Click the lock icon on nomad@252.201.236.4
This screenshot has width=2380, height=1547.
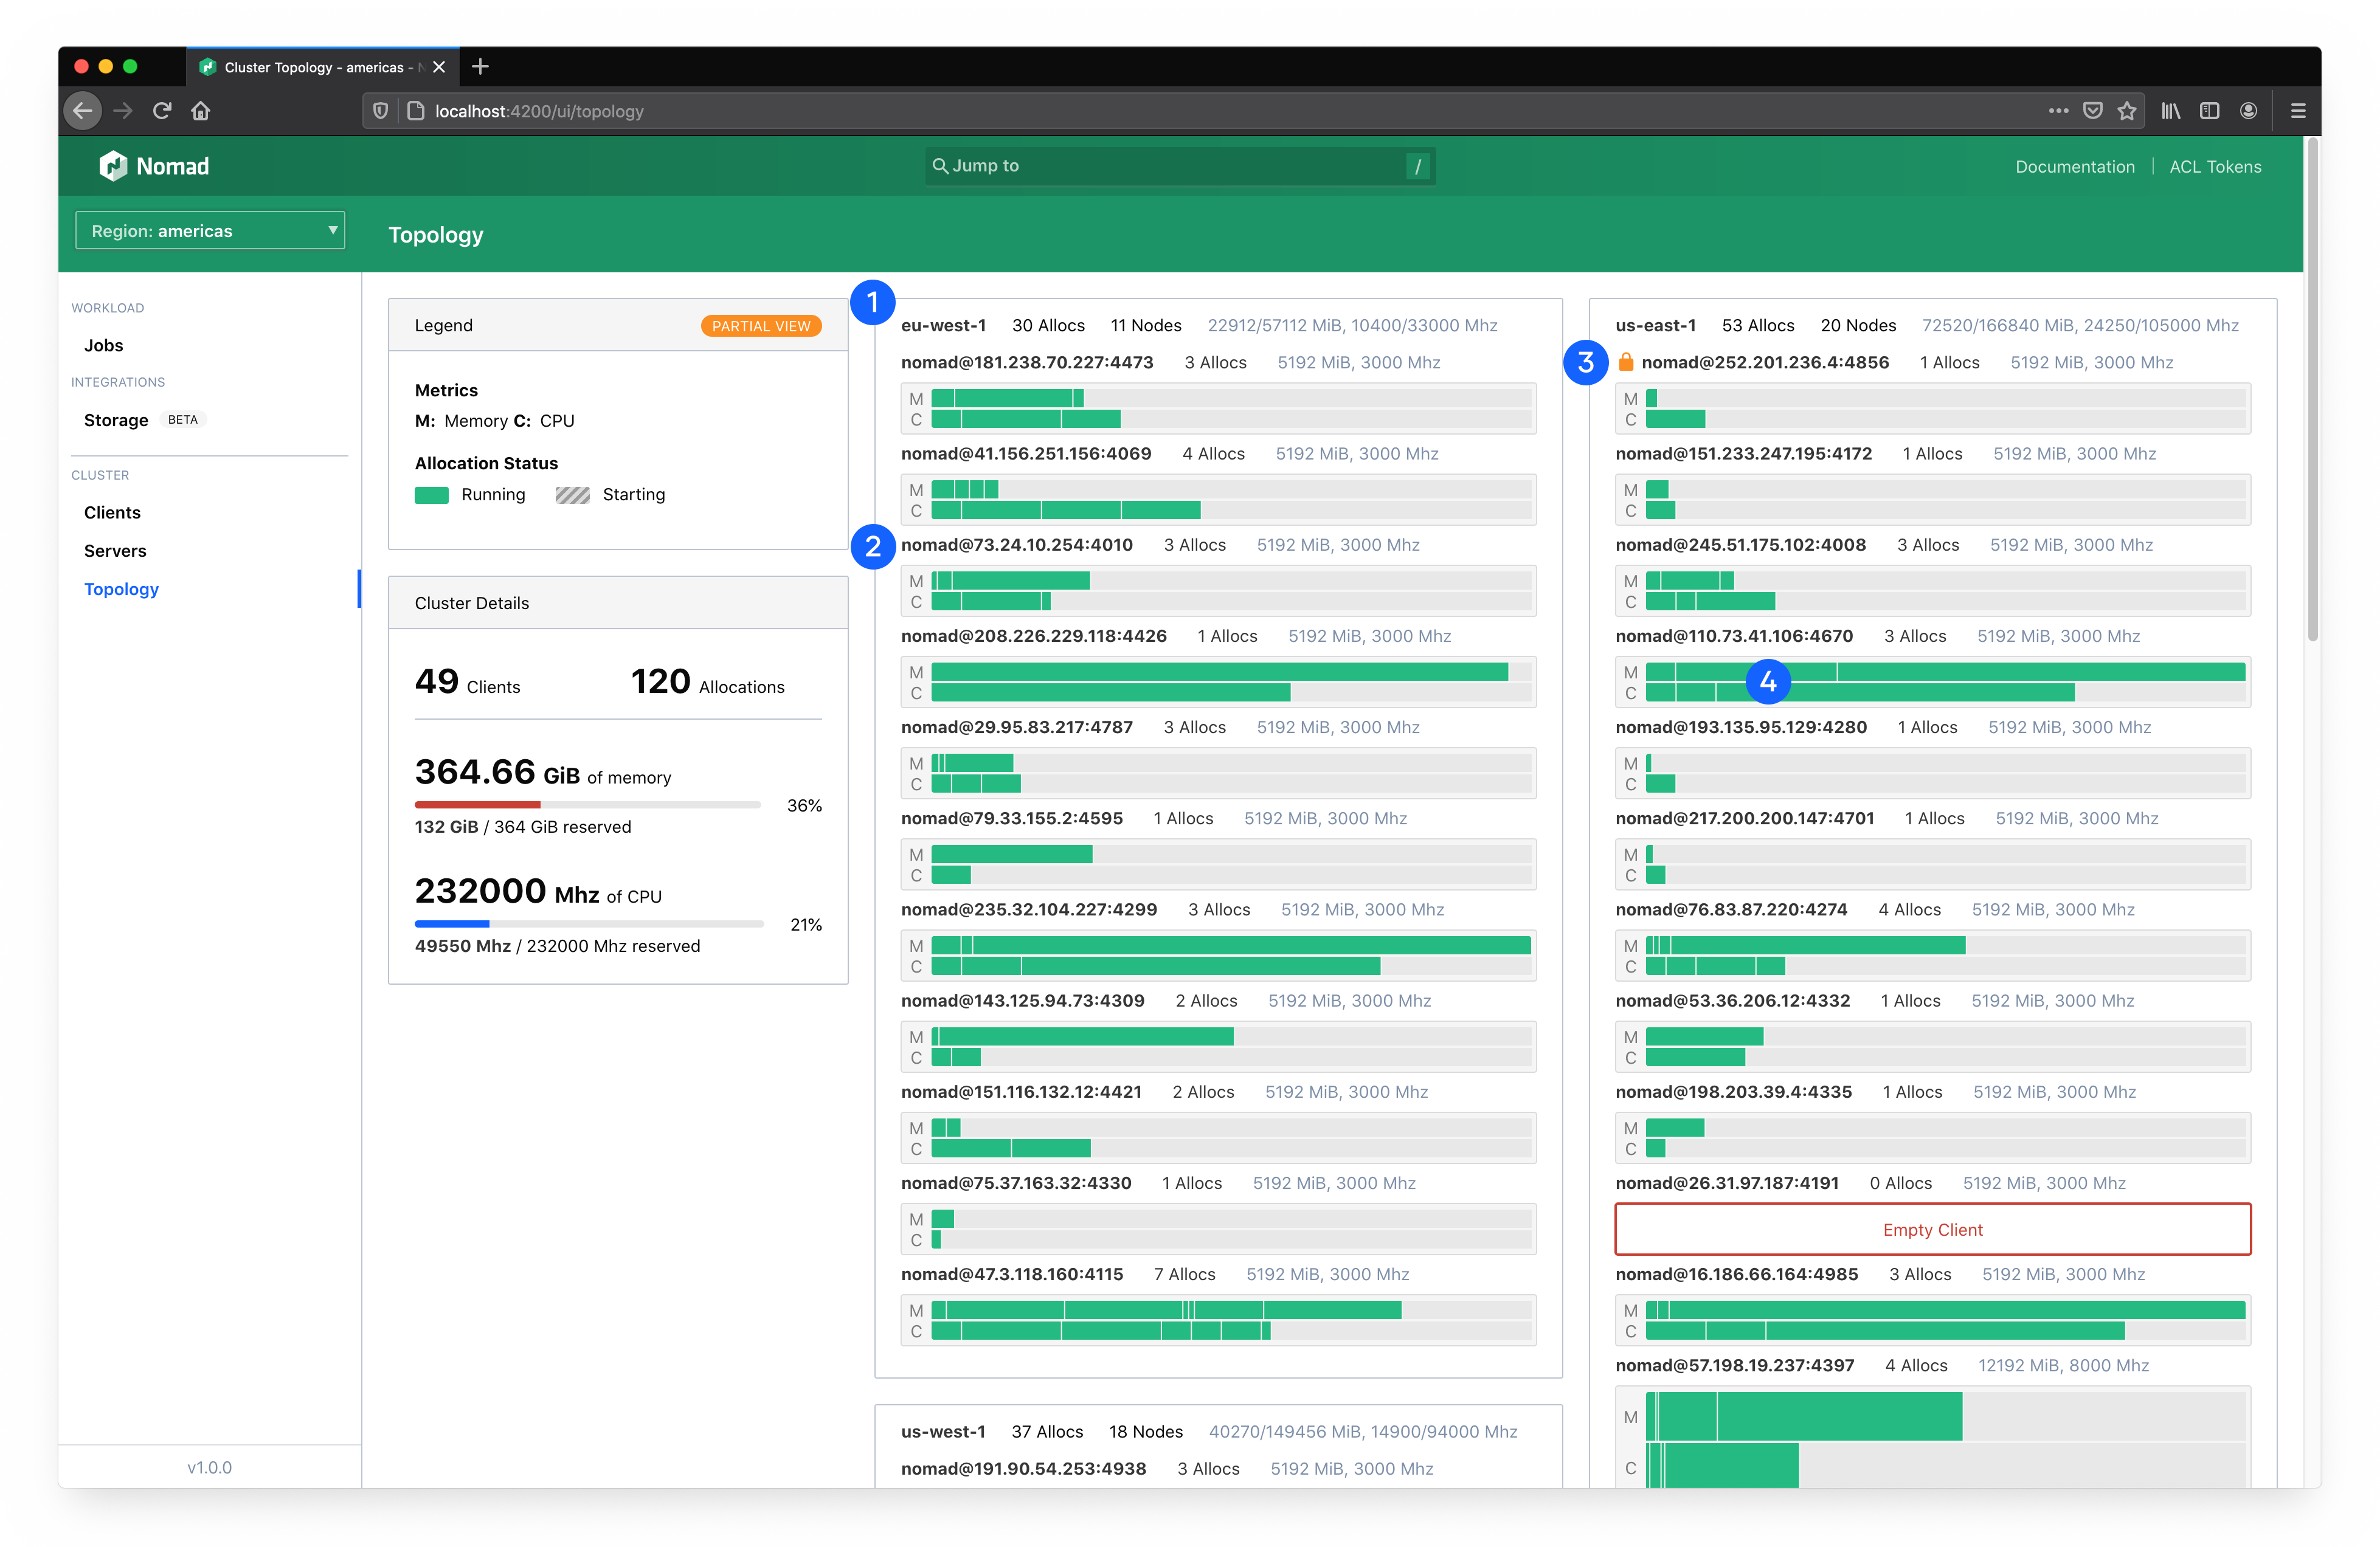[1626, 362]
